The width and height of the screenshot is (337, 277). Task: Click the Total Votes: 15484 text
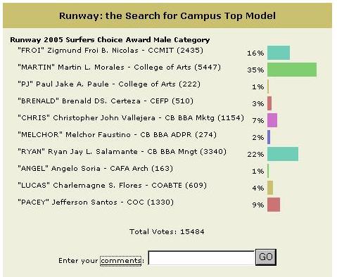click(167, 232)
